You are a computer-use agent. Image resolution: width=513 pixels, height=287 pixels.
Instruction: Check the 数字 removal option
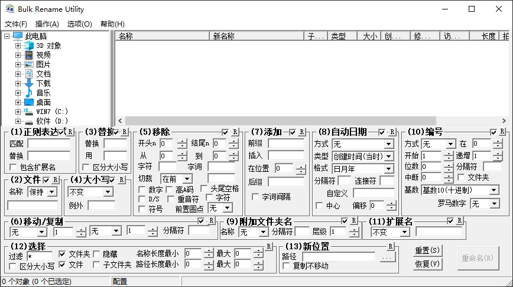142,190
